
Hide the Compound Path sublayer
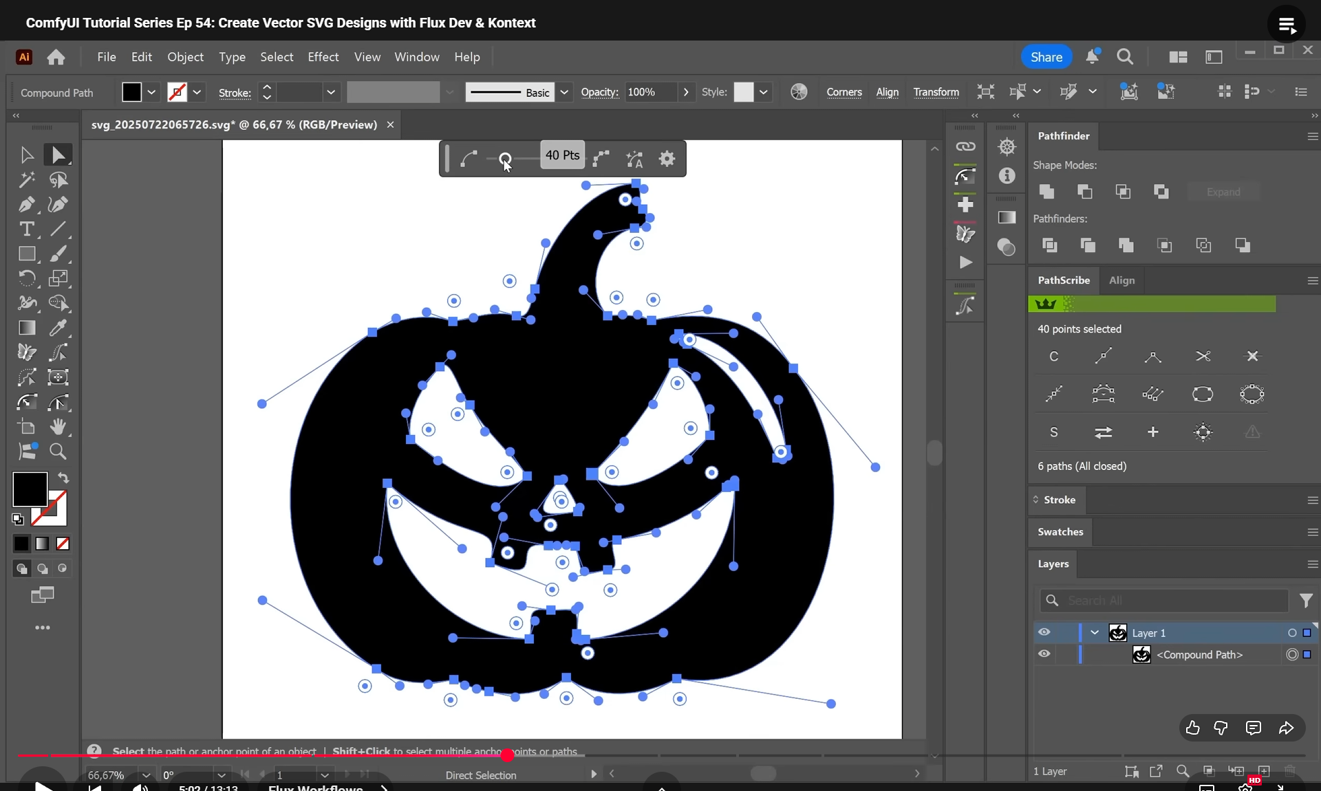1044,654
